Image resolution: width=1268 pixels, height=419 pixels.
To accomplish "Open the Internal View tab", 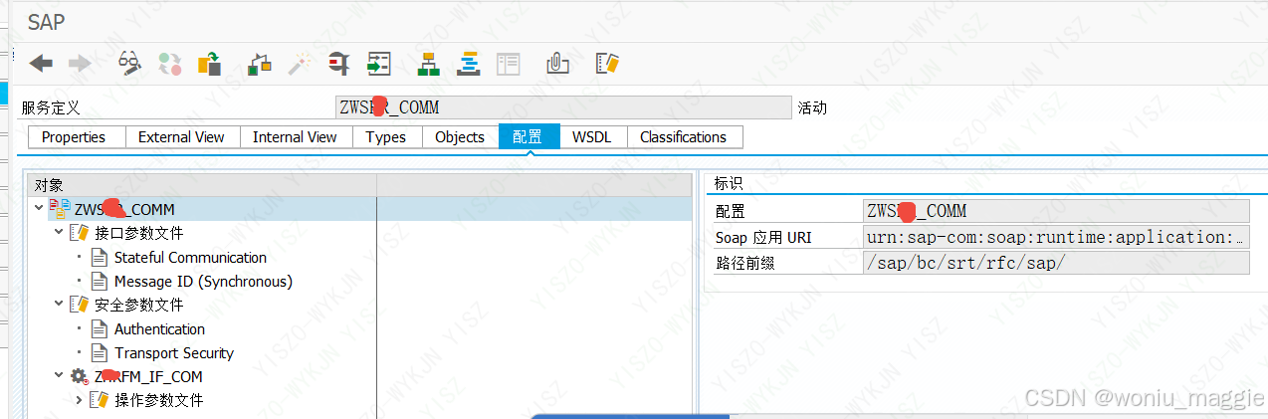I will coord(295,137).
